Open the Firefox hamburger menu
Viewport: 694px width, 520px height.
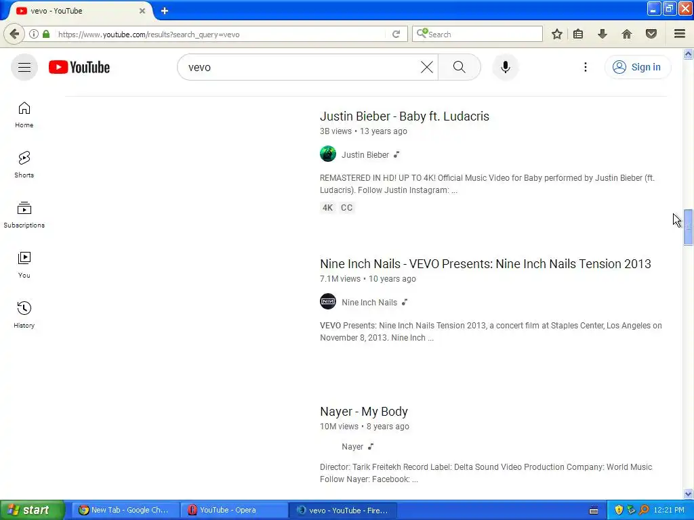680,34
